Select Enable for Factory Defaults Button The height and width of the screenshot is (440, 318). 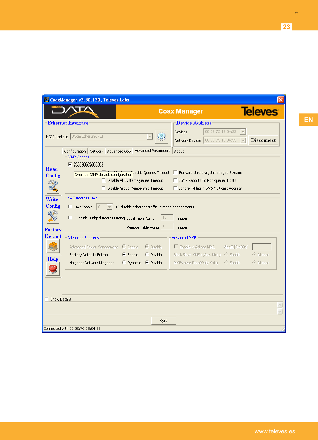(124, 254)
